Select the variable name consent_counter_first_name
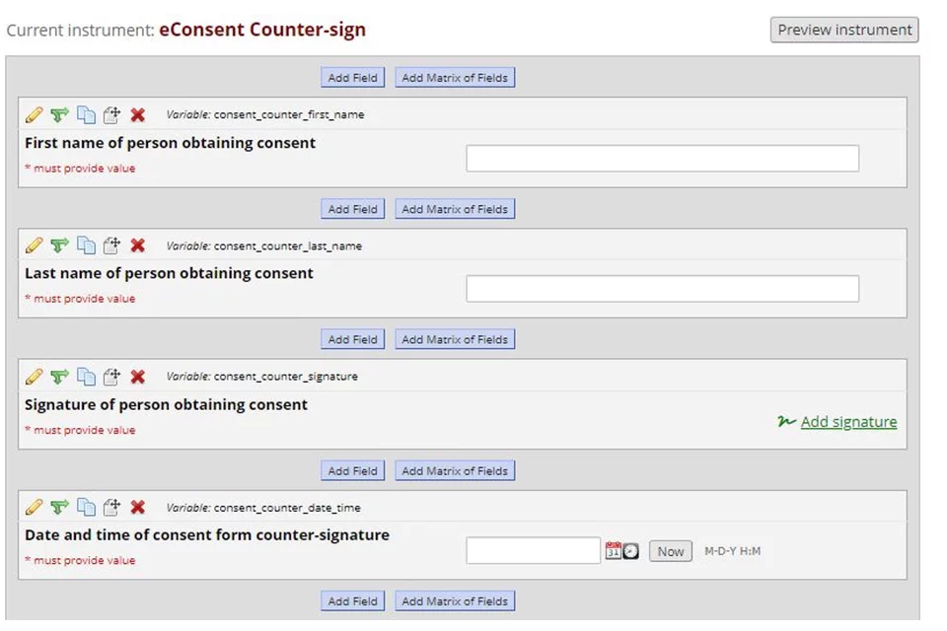The image size is (947, 631). (289, 114)
